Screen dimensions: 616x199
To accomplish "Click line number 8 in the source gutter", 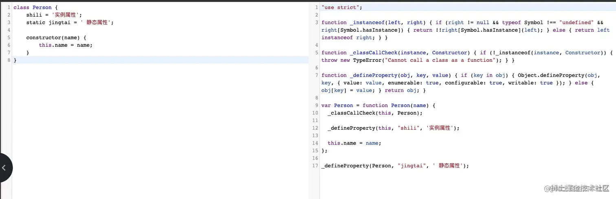I will click(x=9, y=60).
